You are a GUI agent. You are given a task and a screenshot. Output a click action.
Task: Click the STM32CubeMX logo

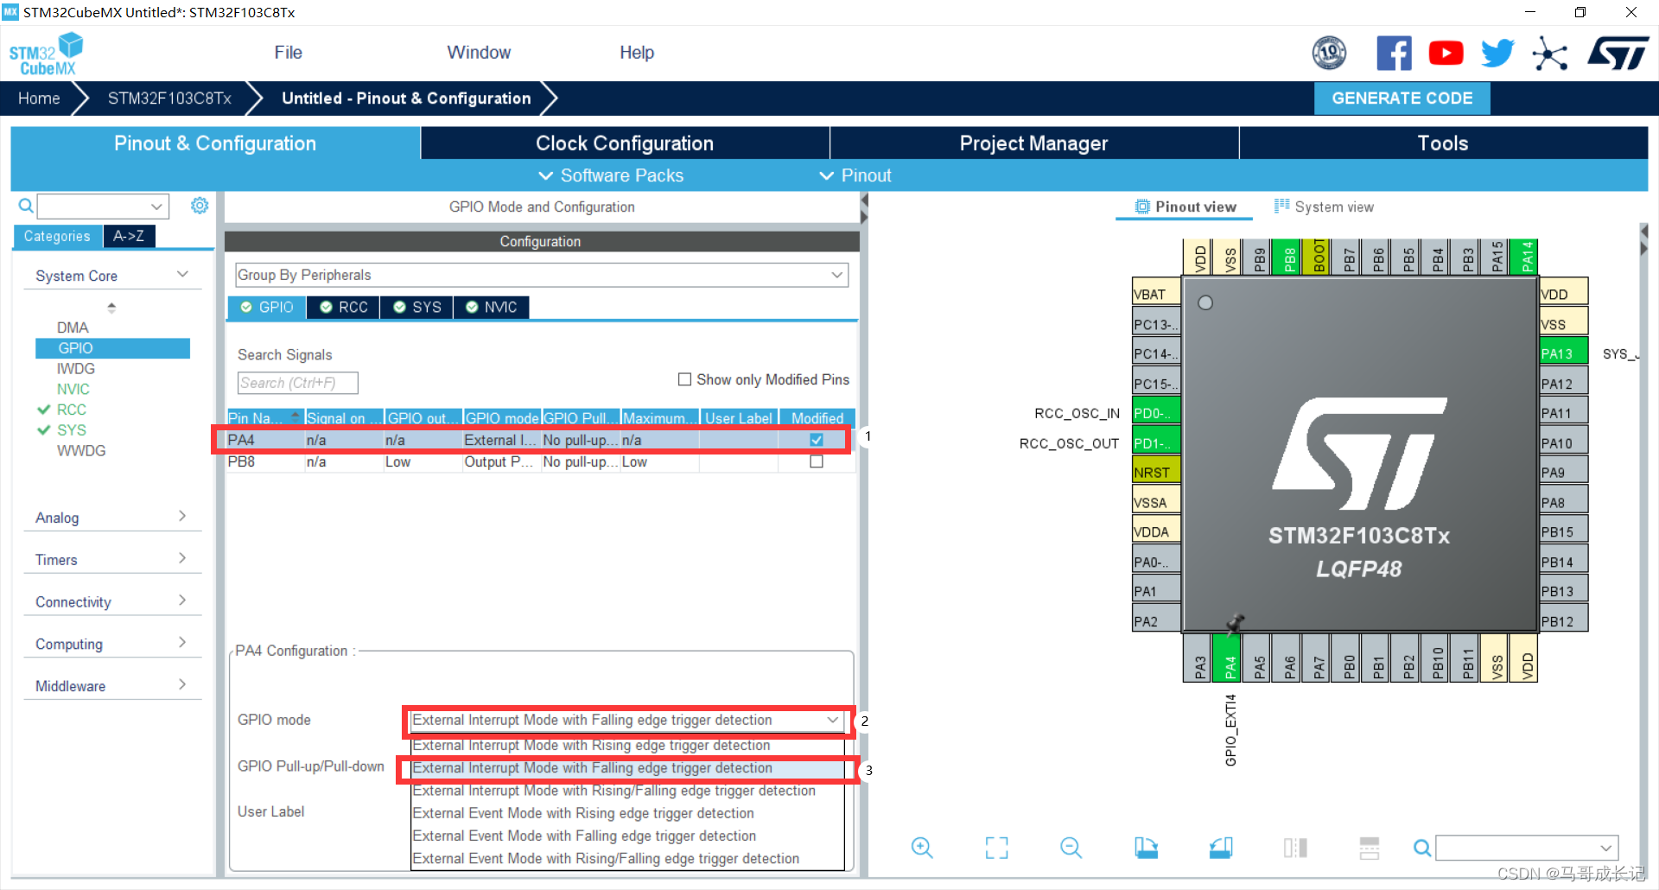click(x=46, y=54)
